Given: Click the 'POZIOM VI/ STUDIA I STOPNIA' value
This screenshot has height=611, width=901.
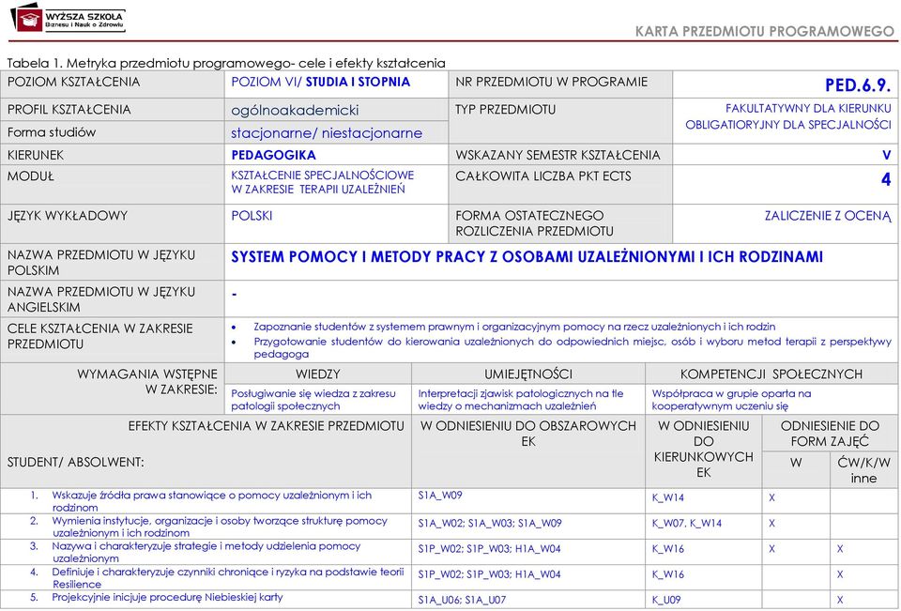Looking at the screenshot, I should (x=321, y=82).
